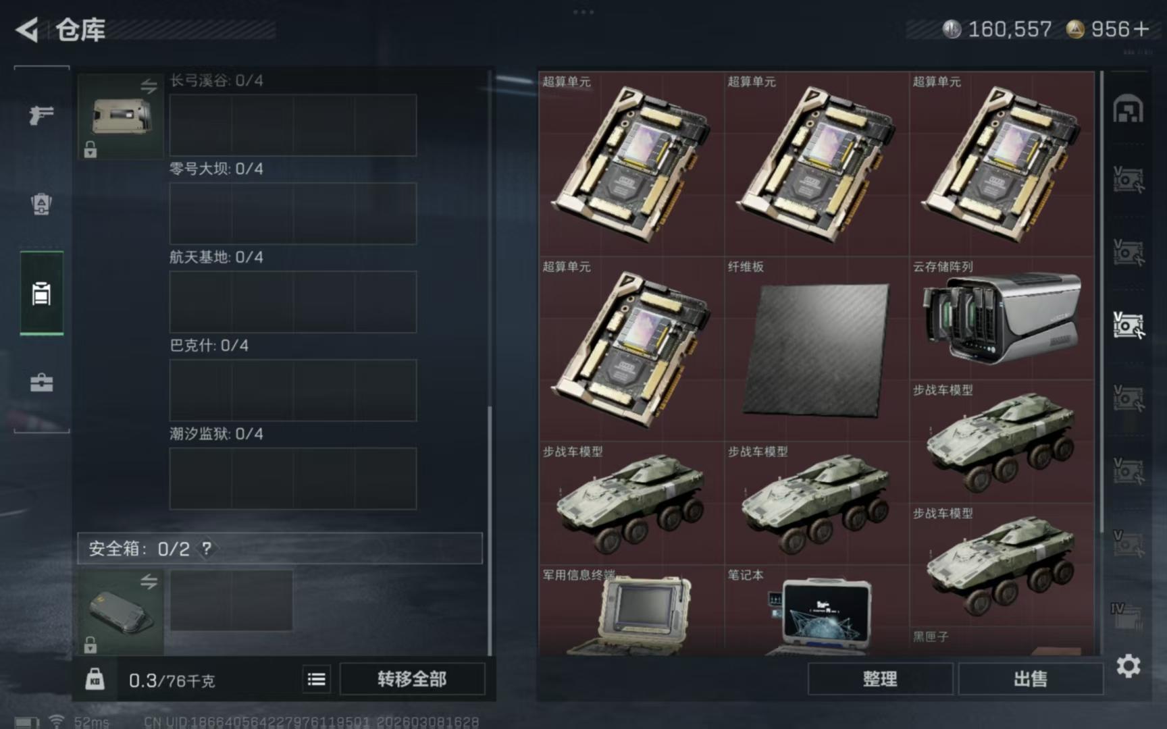Click the 转移全部 transfer all button
This screenshot has height=729, width=1167.
[412, 679]
